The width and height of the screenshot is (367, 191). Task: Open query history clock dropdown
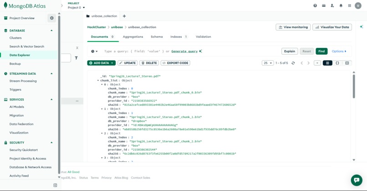tap(94, 52)
